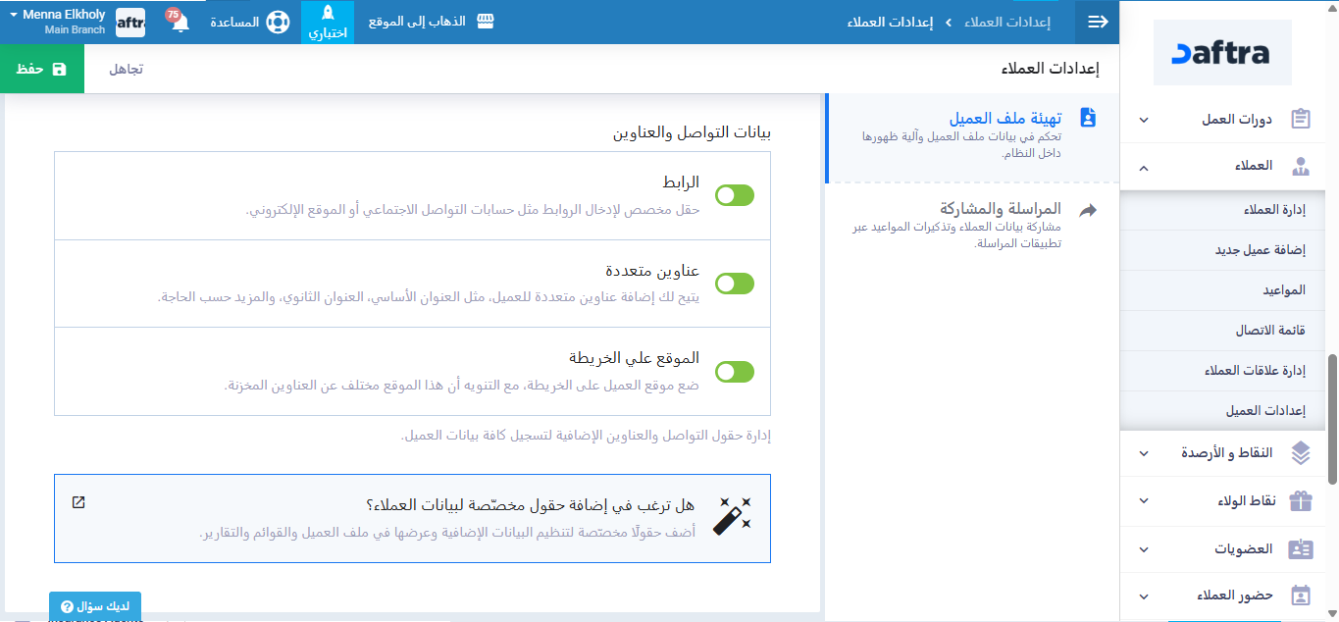Click the store icon for الذهاب إلى الموقع
Viewport: 1339px width, 622px height.
click(485, 22)
